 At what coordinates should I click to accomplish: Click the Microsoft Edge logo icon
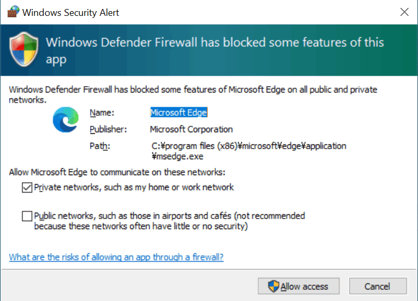65,120
